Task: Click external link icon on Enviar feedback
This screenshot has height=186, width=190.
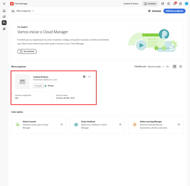Action: [x=120, y=125]
